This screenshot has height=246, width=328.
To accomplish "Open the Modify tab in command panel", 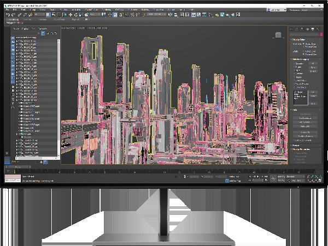I will (x=297, y=29).
